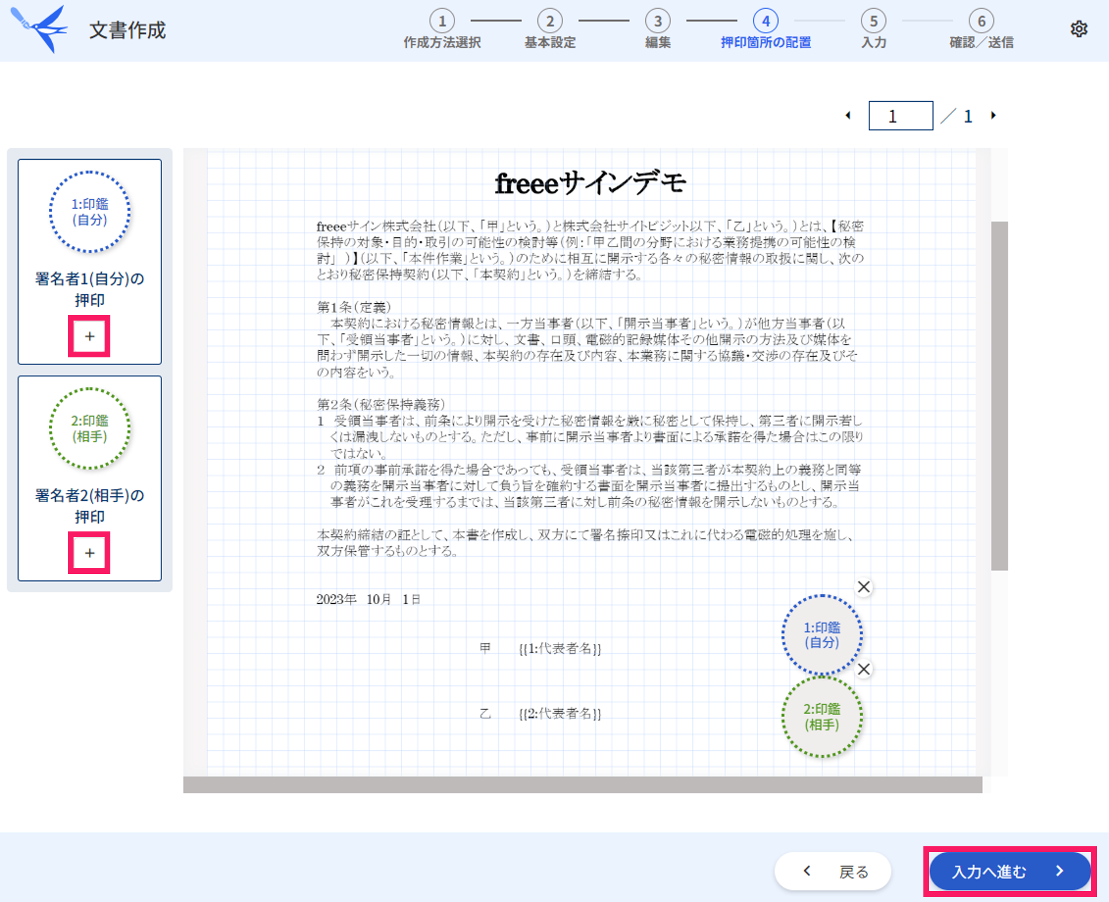1109x902 pixels.
Task: Go to step 2 基本設定
Action: [550, 30]
